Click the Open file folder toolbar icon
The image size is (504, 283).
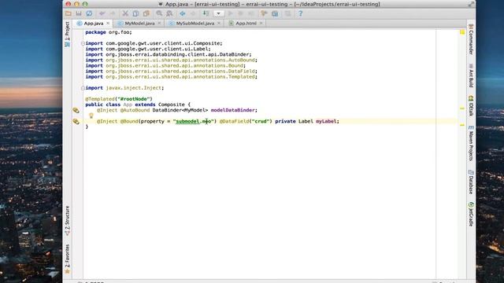(x=69, y=13)
